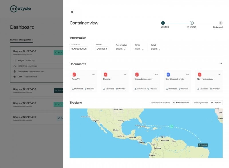This screenshot has height=168, width=229.
Task: Click the Tracking number field 00118854
Action: click(x=216, y=103)
